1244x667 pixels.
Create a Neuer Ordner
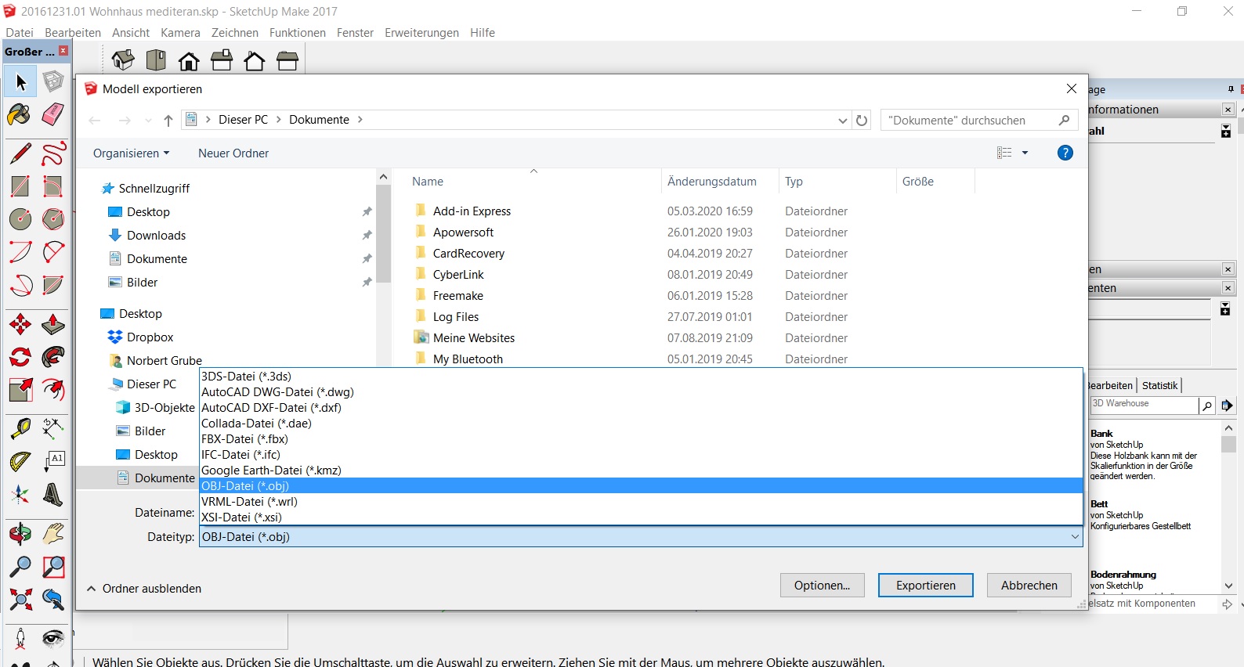[233, 153]
